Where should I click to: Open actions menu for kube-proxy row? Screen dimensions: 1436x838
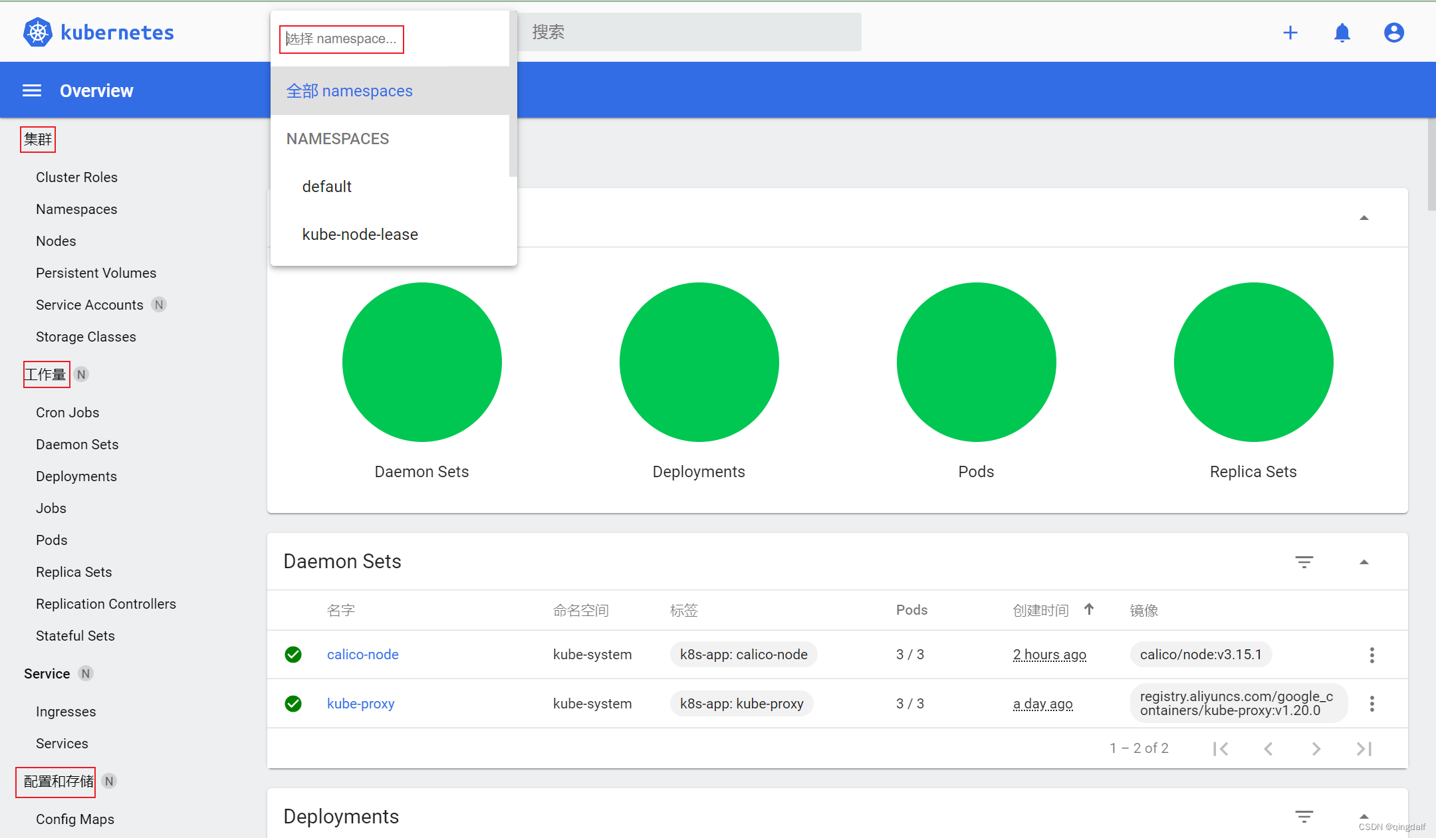coord(1372,703)
